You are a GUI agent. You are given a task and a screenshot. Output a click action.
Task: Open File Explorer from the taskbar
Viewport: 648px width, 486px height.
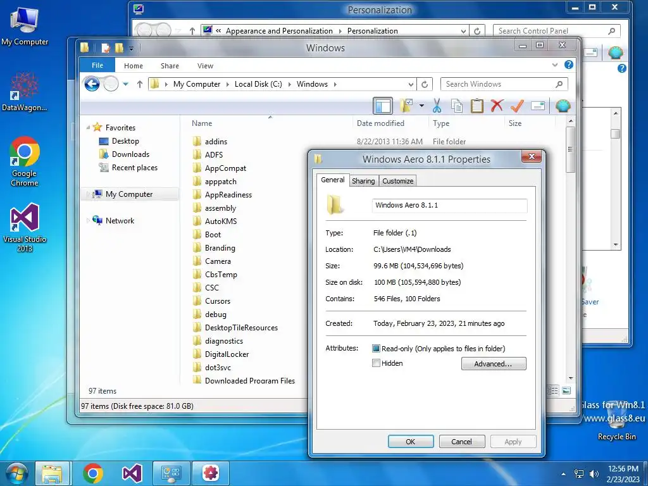click(52, 473)
